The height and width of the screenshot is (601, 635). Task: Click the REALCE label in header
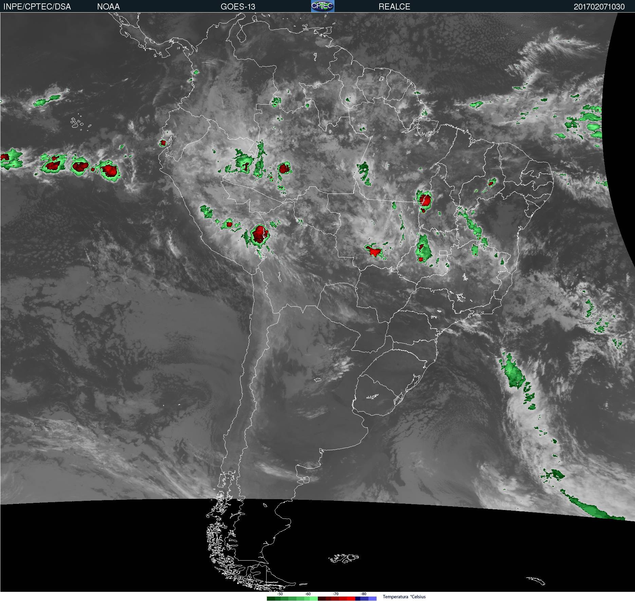[x=394, y=6]
